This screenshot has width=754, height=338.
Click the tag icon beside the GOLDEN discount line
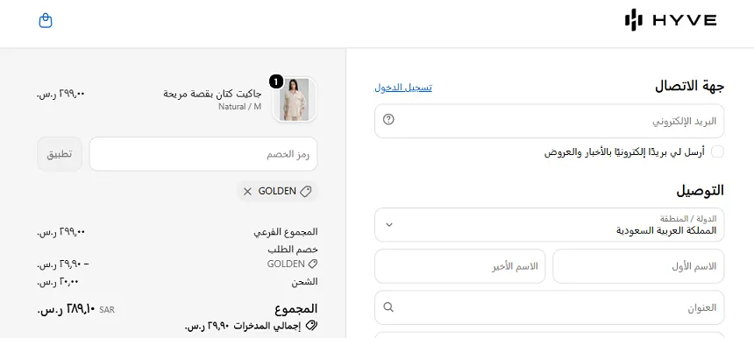pos(313,264)
